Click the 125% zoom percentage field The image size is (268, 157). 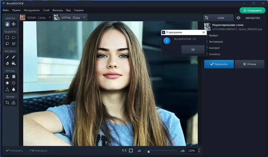tap(192, 151)
